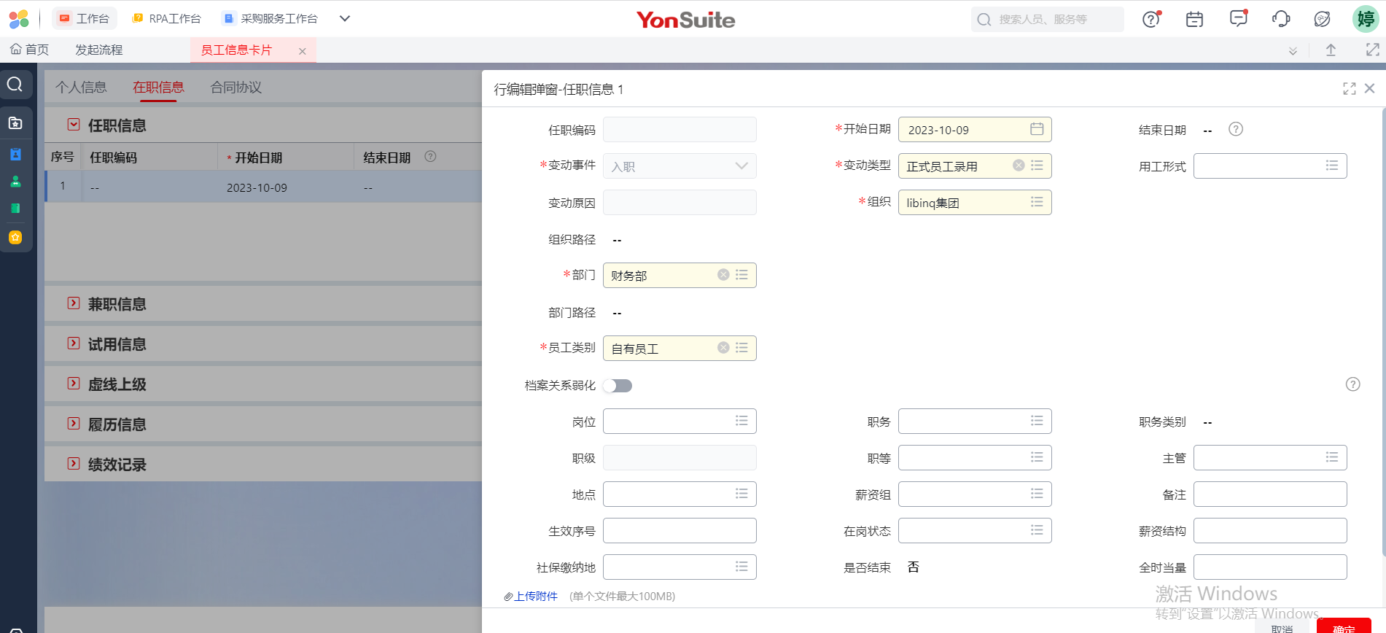Open the blue badge sidebar icon
This screenshot has height=633, width=1386.
click(x=15, y=154)
